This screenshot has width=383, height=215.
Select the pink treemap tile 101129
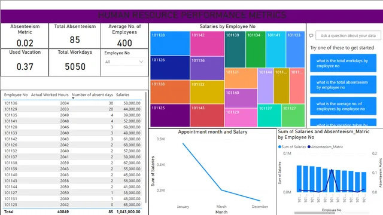[241, 117]
